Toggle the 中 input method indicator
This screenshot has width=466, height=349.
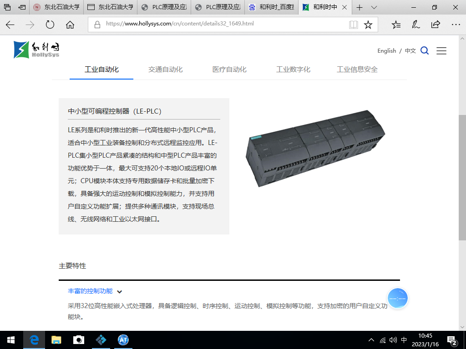click(x=404, y=340)
